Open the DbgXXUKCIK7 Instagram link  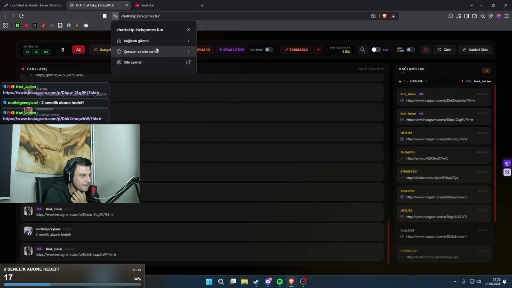tap(436, 217)
